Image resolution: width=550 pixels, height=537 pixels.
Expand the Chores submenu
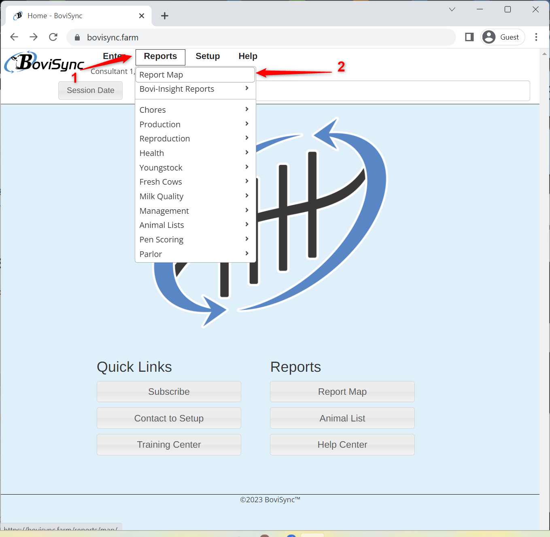(x=195, y=110)
